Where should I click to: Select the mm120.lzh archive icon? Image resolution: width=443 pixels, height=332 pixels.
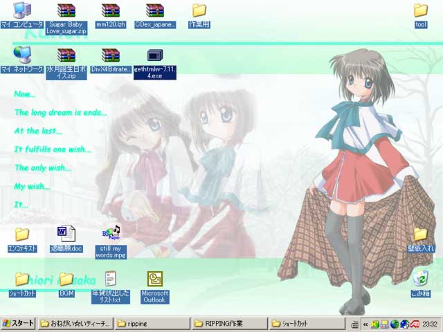click(x=111, y=11)
